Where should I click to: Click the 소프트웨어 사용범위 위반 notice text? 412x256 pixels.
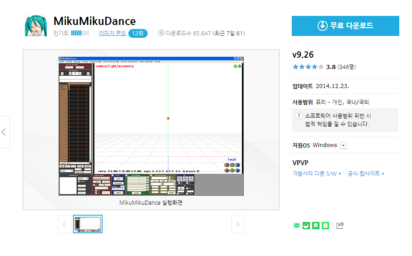point(337,120)
